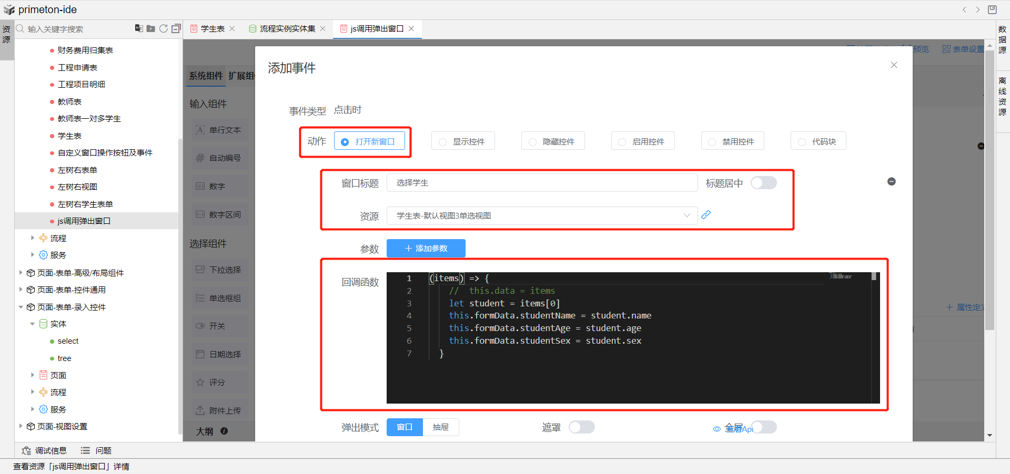Click the link icon beside 资源 dropdown

coord(706,215)
